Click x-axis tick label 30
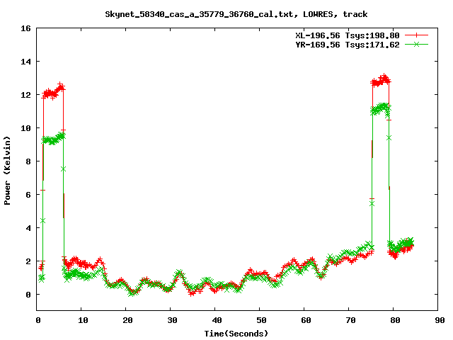The width and height of the screenshot is (453, 340). pos(172,320)
